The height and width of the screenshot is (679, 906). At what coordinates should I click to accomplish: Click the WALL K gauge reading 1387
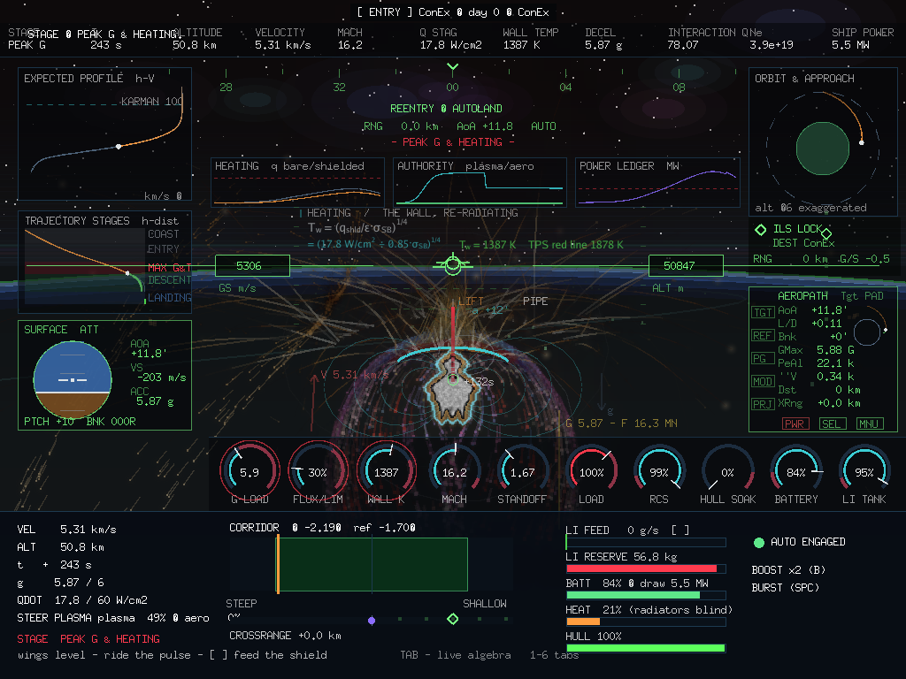click(x=386, y=471)
